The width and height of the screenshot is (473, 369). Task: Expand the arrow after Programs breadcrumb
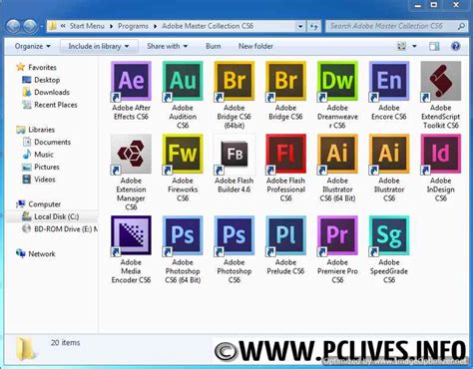click(155, 26)
